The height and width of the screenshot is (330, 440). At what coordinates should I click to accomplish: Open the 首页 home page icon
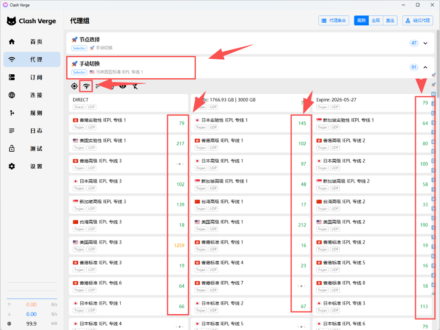[12, 42]
